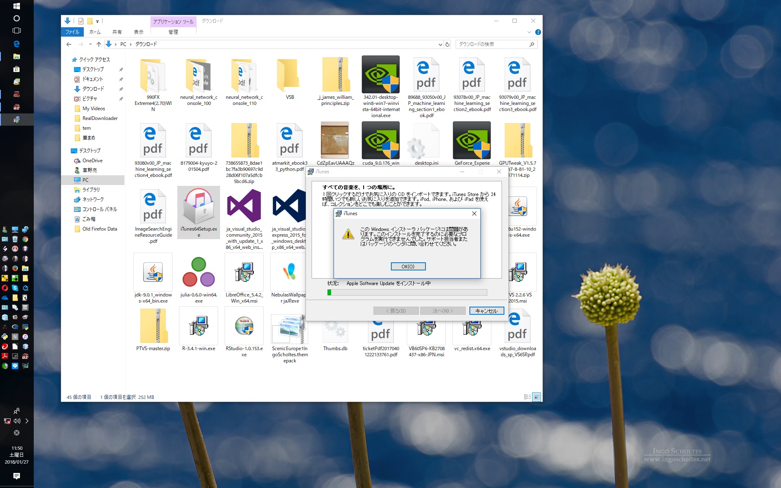
Task: Select the LibreOffice_5.4.2 msi icon
Action: [x=244, y=272]
